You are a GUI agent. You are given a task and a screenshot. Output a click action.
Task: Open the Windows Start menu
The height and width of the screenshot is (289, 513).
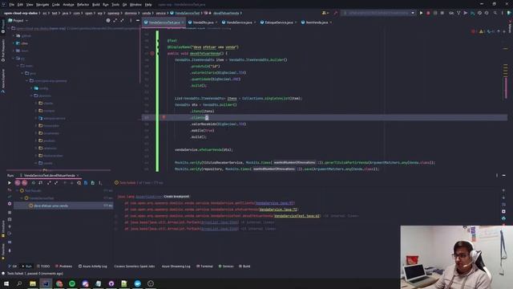[x=6, y=283]
